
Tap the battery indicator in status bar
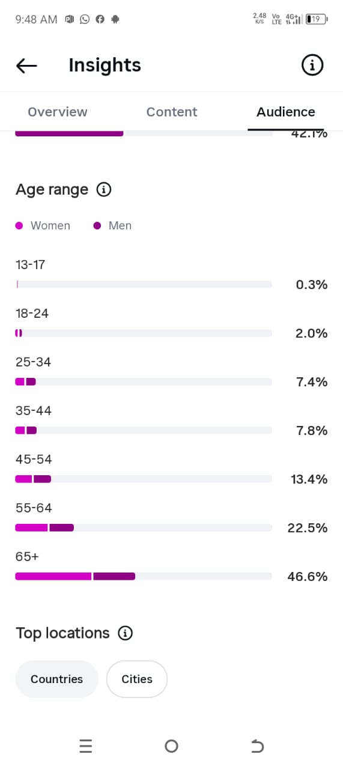tap(316, 19)
